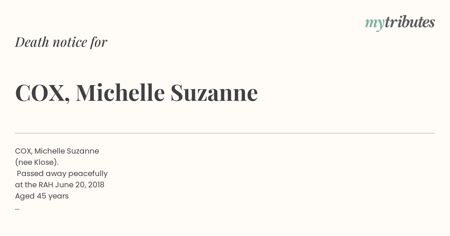Click "Suzanne" in the large title
Viewport: 450px width, 236px height.
click(x=214, y=93)
